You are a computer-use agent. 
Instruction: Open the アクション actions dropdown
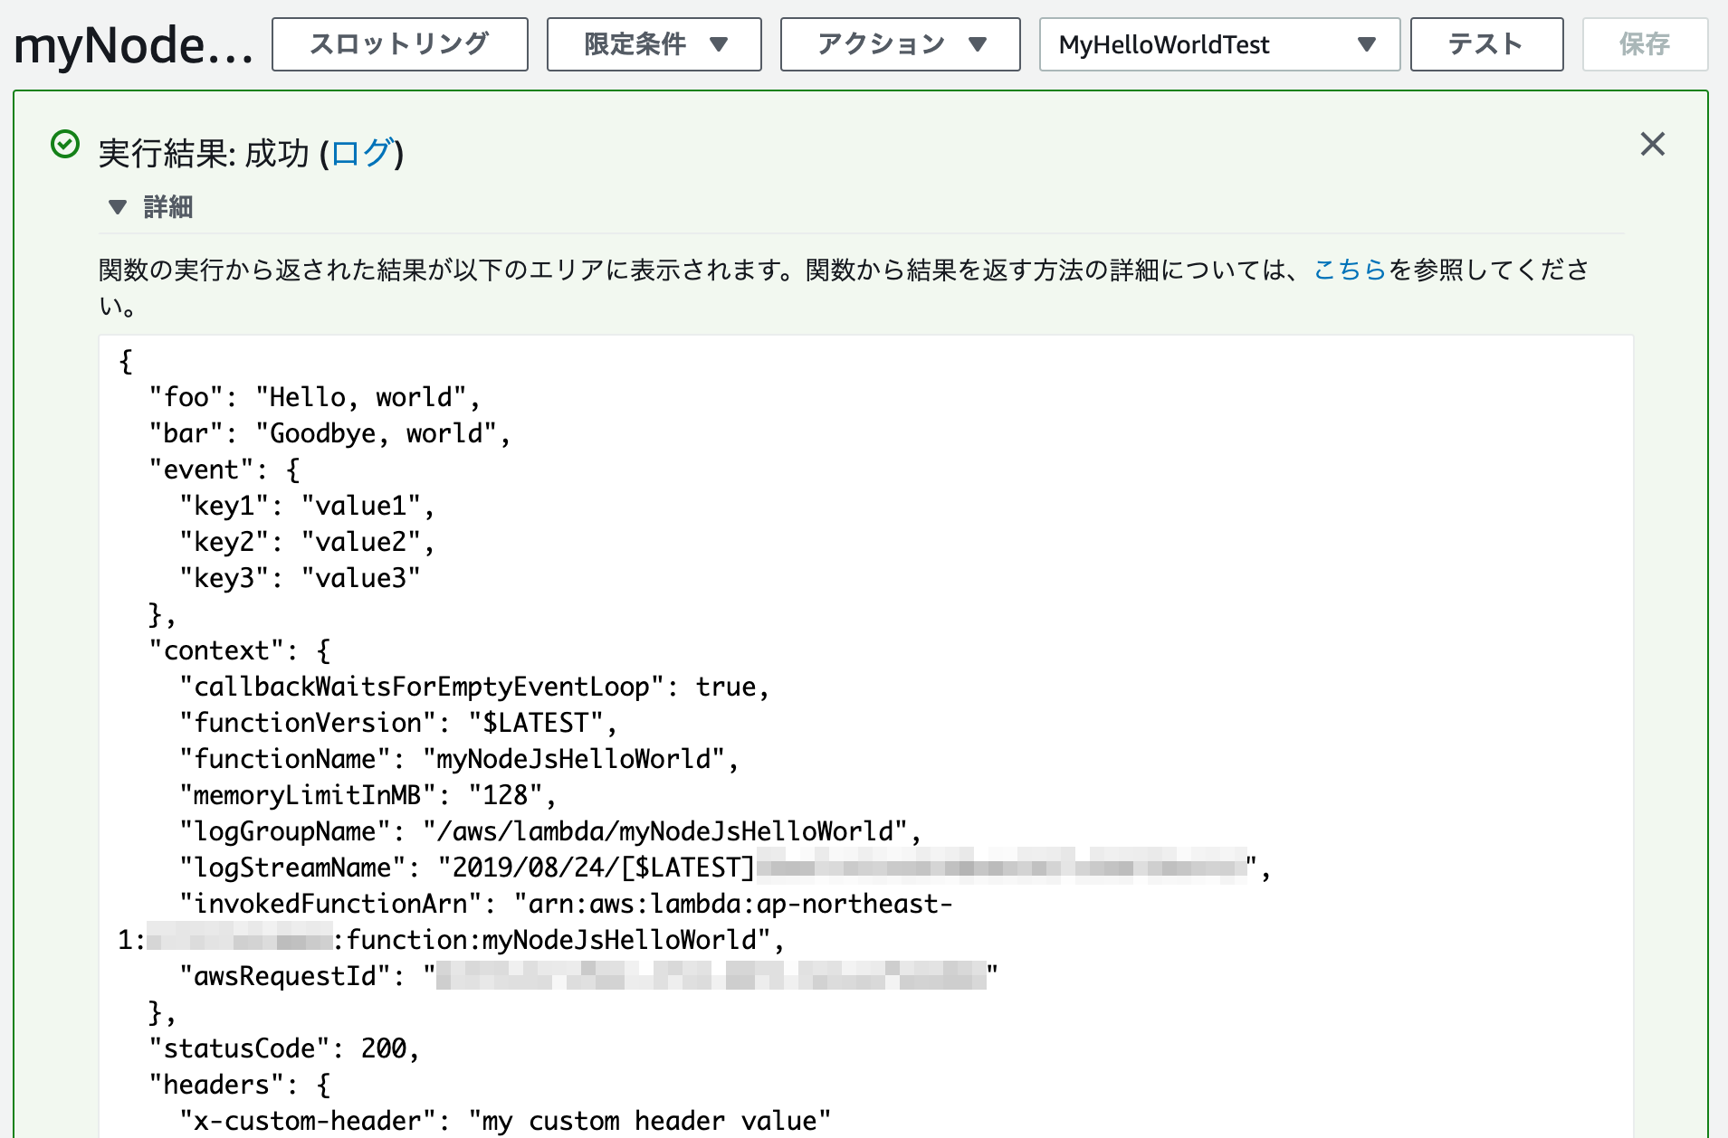(900, 44)
